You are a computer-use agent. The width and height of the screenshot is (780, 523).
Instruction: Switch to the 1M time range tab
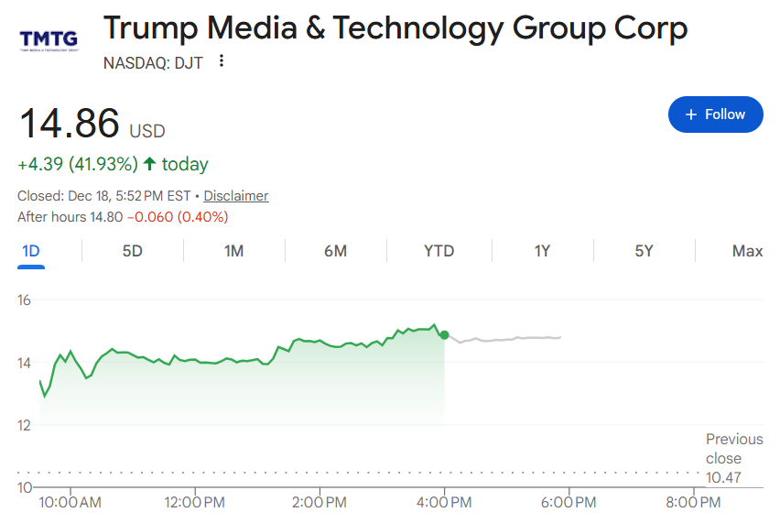coord(233,251)
